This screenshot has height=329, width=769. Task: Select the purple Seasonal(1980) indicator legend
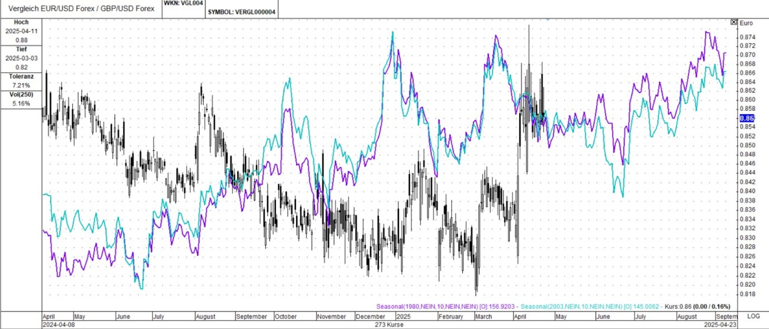coord(446,307)
